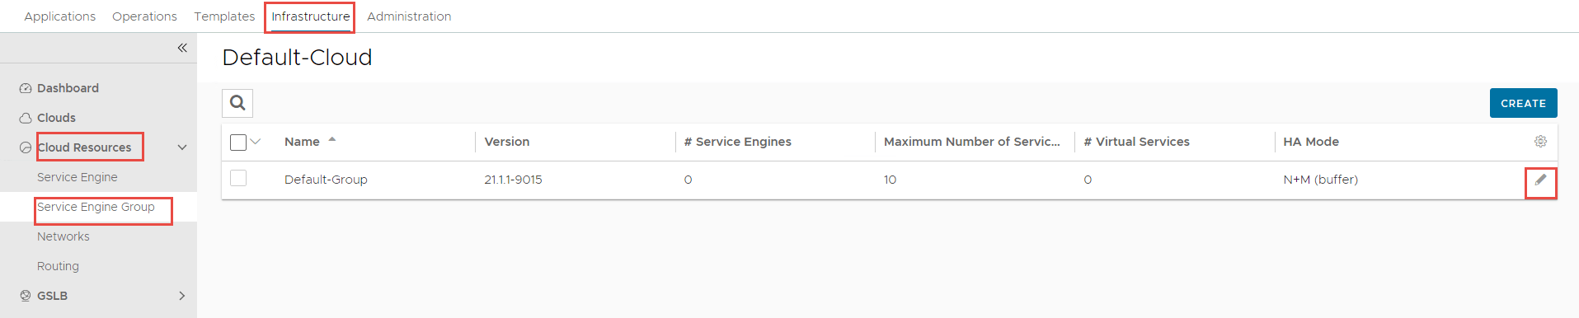Screen dimensions: 1579x318
Task: Open Service Engine Group in the sidebar
Action: (x=96, y=207)
